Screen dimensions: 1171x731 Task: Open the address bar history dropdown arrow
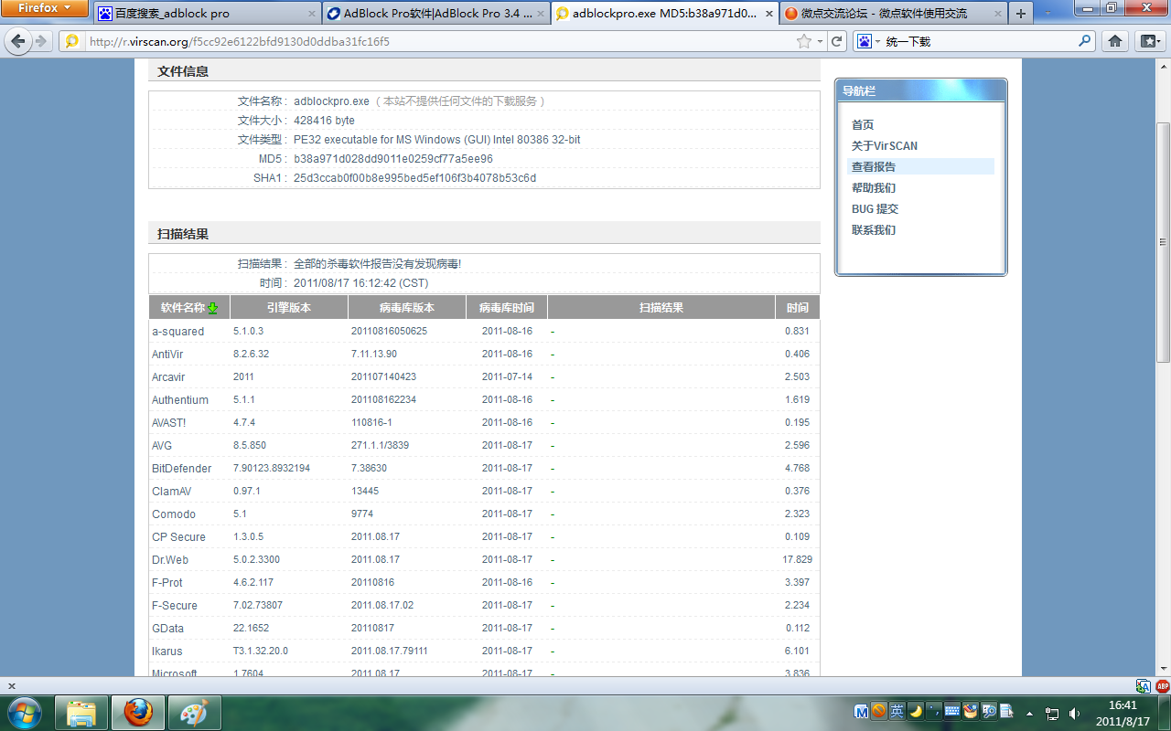(821, 42)
